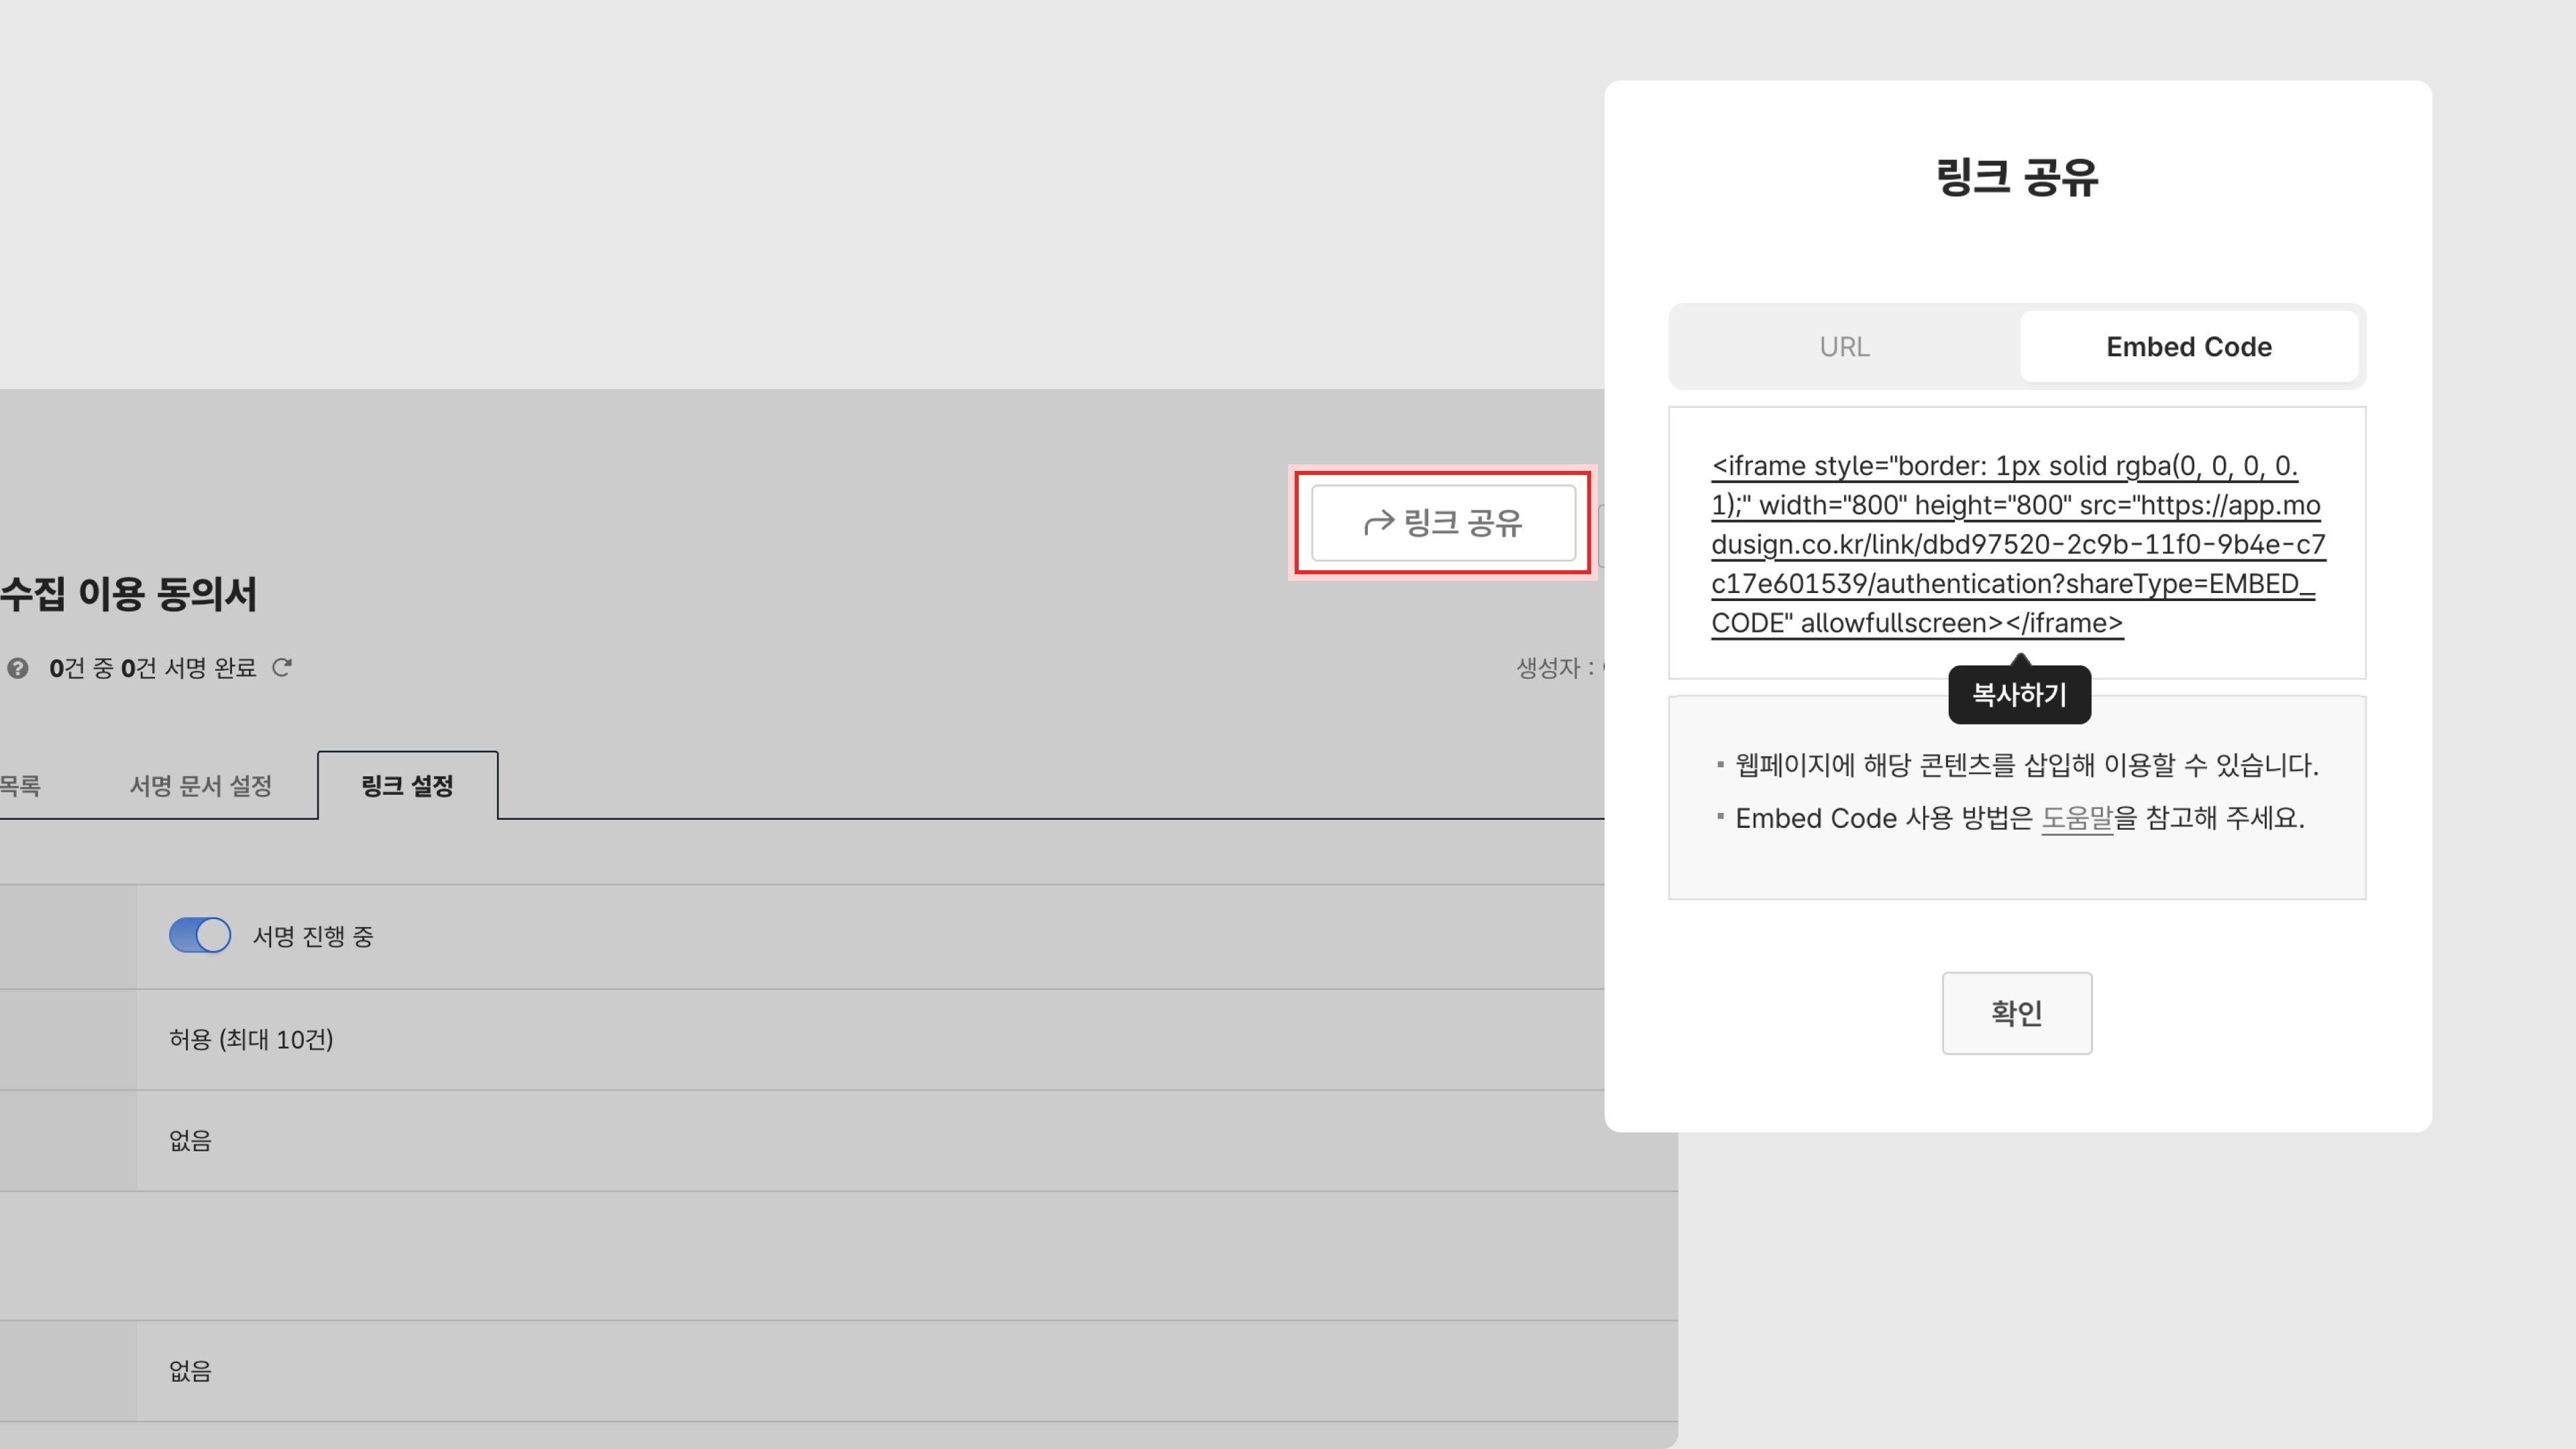Click the 웹페이지에 해당 콘텐츠를 삽입 notice
2576x1449 pixels.
click(x=2026, y=765)
